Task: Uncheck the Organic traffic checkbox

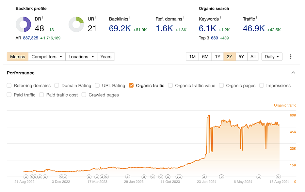Action: (x=131, y=86)
